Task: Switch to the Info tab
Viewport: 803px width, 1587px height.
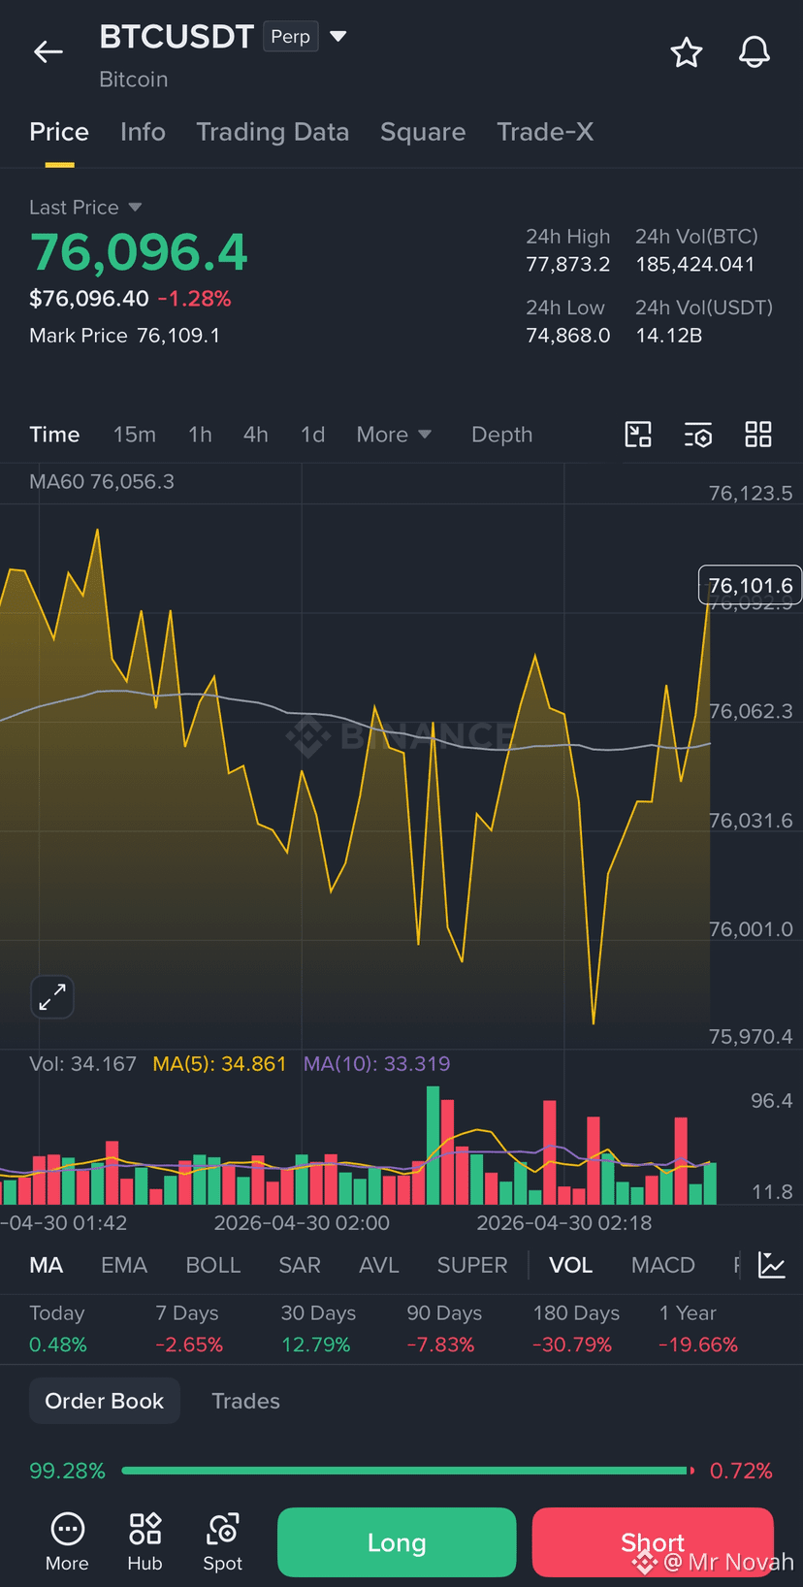Action: click(143, 132)
